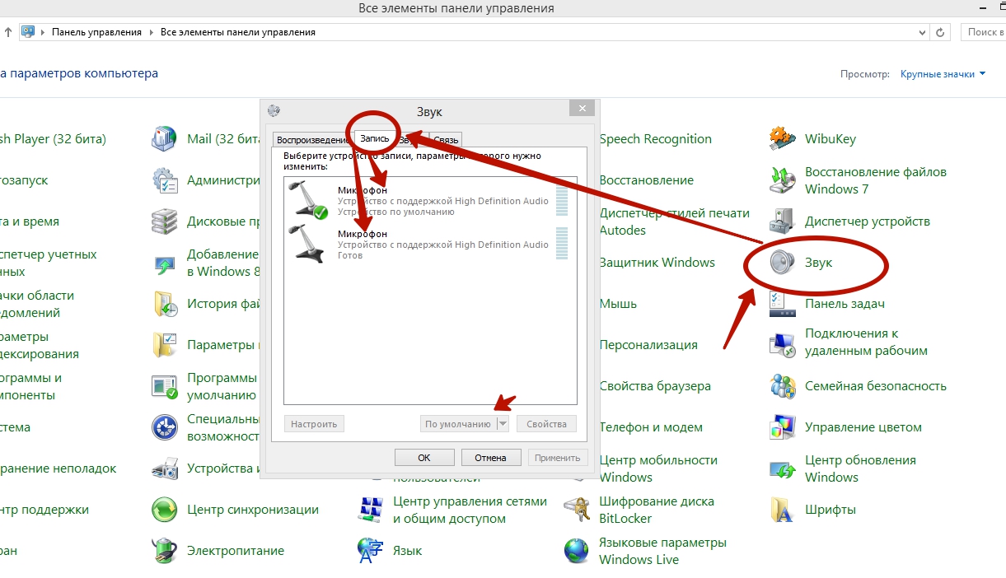Screen dimensions: 1006x578
Task: Switch to the Воспроизведение tab
Action: click(x=313, y=140)
